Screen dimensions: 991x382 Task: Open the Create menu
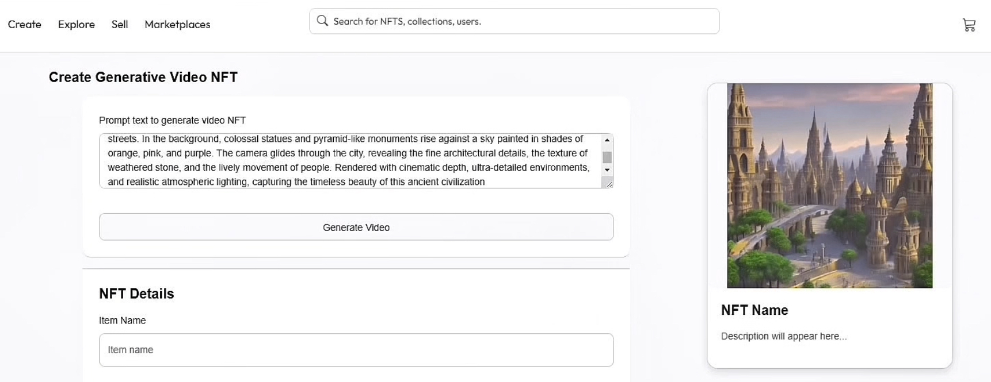pos(25,24)
